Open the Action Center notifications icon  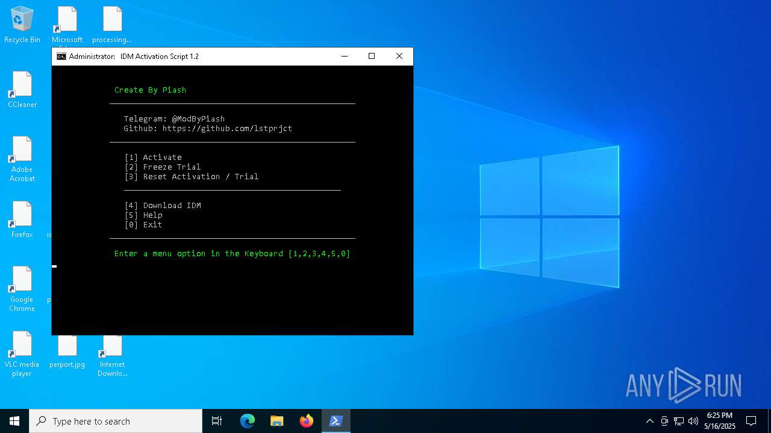pos(751,421)
